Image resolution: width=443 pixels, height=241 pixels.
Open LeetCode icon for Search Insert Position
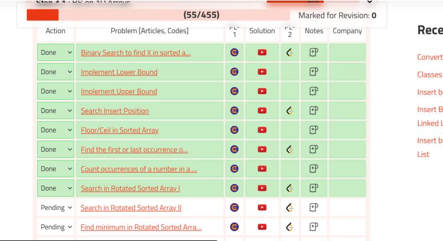pos(290,110)
